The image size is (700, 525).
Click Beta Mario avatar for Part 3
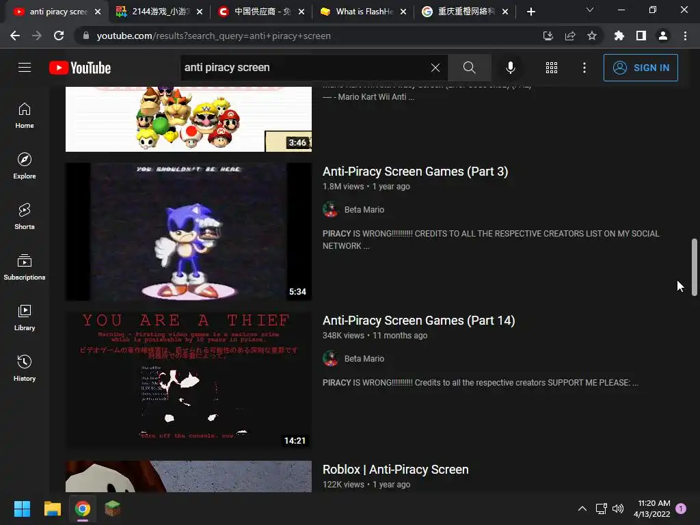point(330,209)
